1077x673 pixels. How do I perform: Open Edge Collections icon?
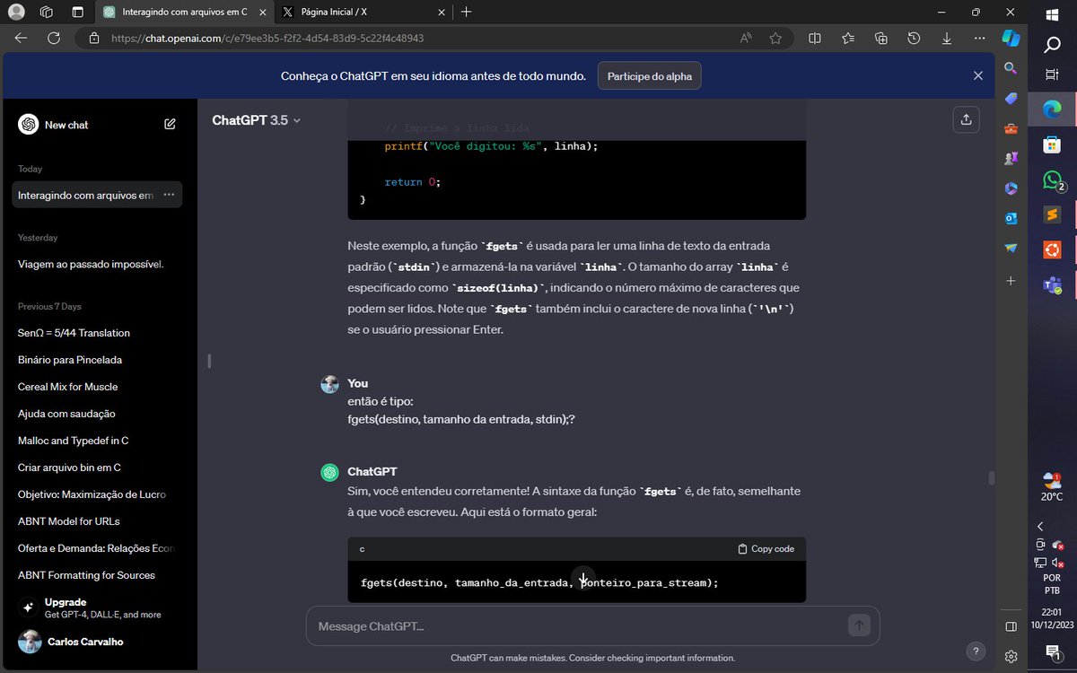coord(881,39)
